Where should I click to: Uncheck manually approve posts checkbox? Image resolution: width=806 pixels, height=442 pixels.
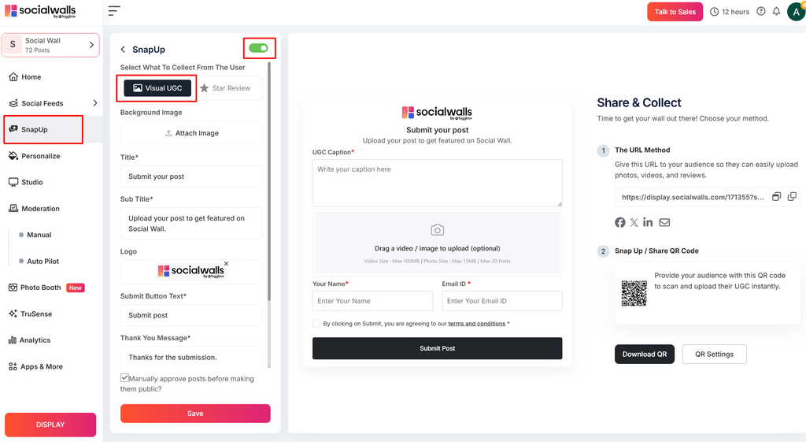pyautogui.click(x=124, y=377)
